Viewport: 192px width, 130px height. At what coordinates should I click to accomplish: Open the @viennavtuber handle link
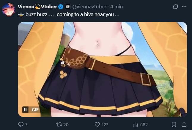pos(89,7)
